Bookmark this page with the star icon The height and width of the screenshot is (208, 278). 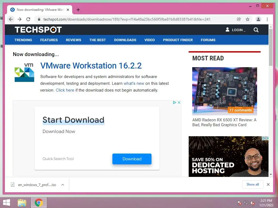(248, 19)
